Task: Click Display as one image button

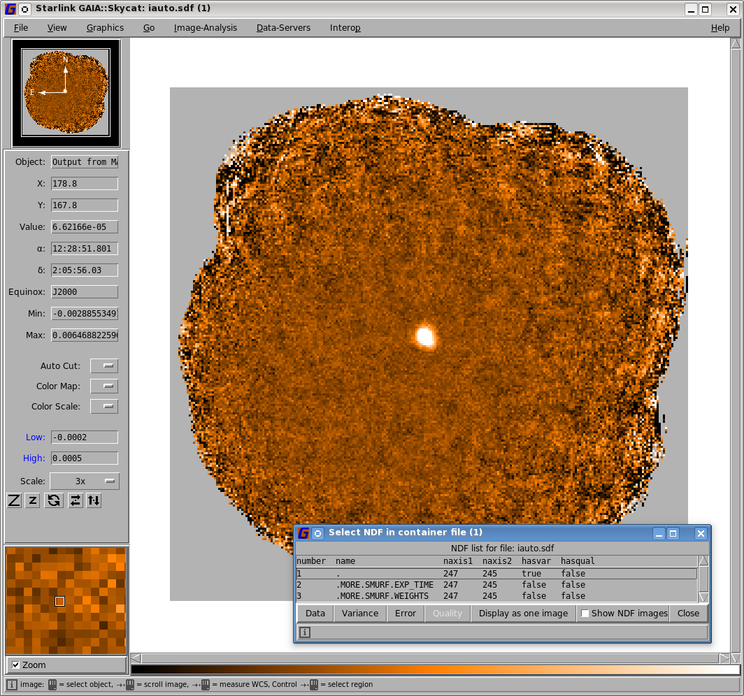Action: tap(523, 614)
